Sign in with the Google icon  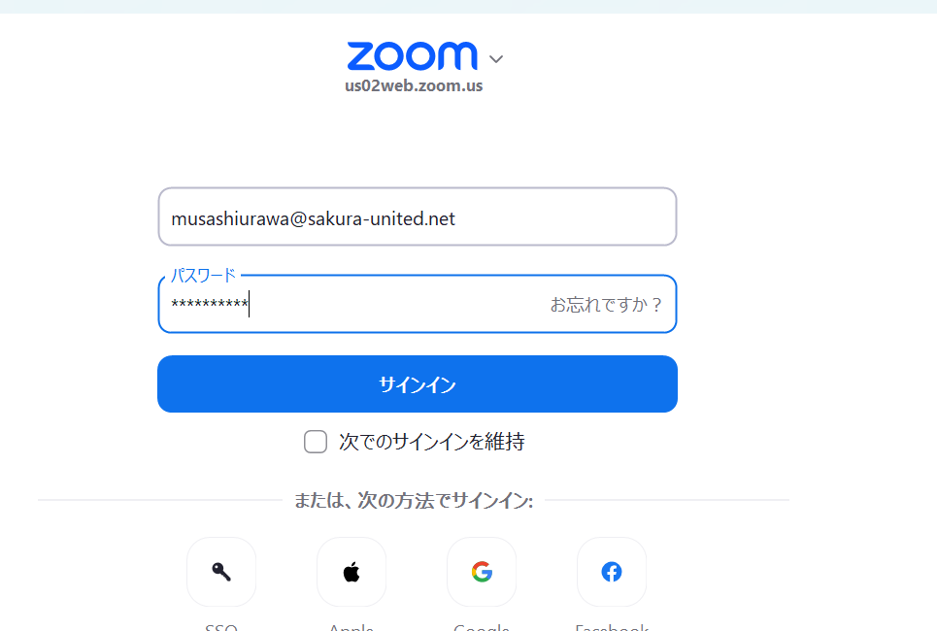[482, 572]
